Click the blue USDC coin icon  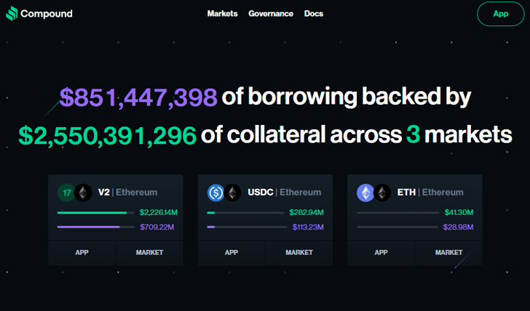tap(216, 193)
